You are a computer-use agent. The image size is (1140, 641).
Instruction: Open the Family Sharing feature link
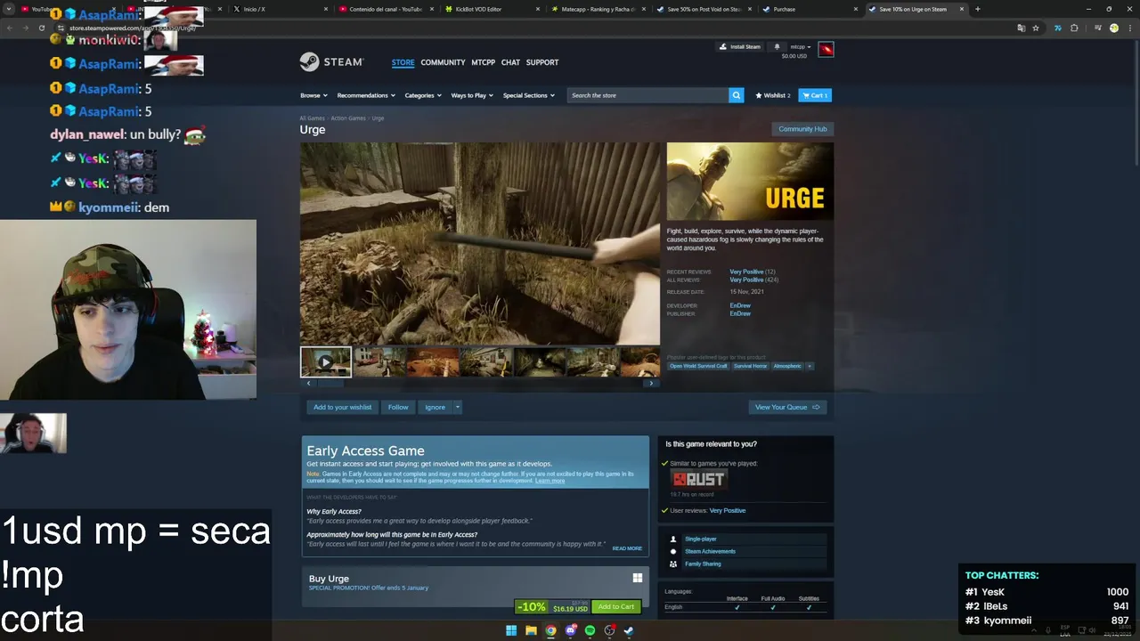pyautogui.click(x=703, y=564)
